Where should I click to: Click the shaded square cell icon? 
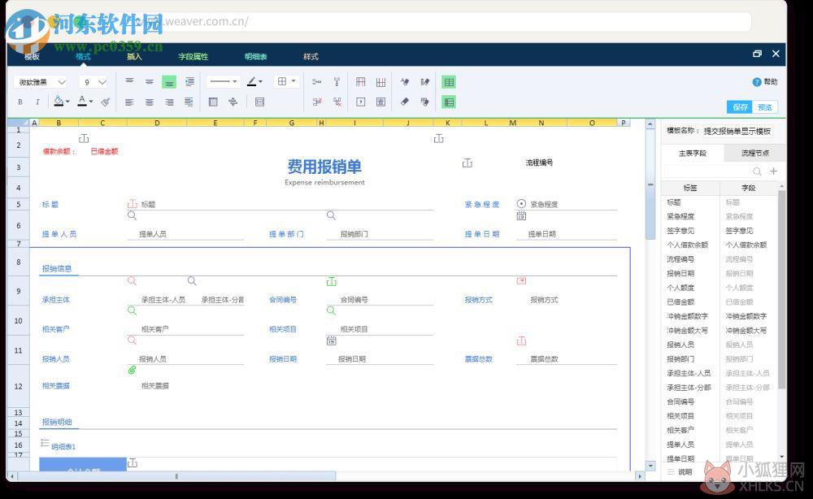click(x=213, y=102)
